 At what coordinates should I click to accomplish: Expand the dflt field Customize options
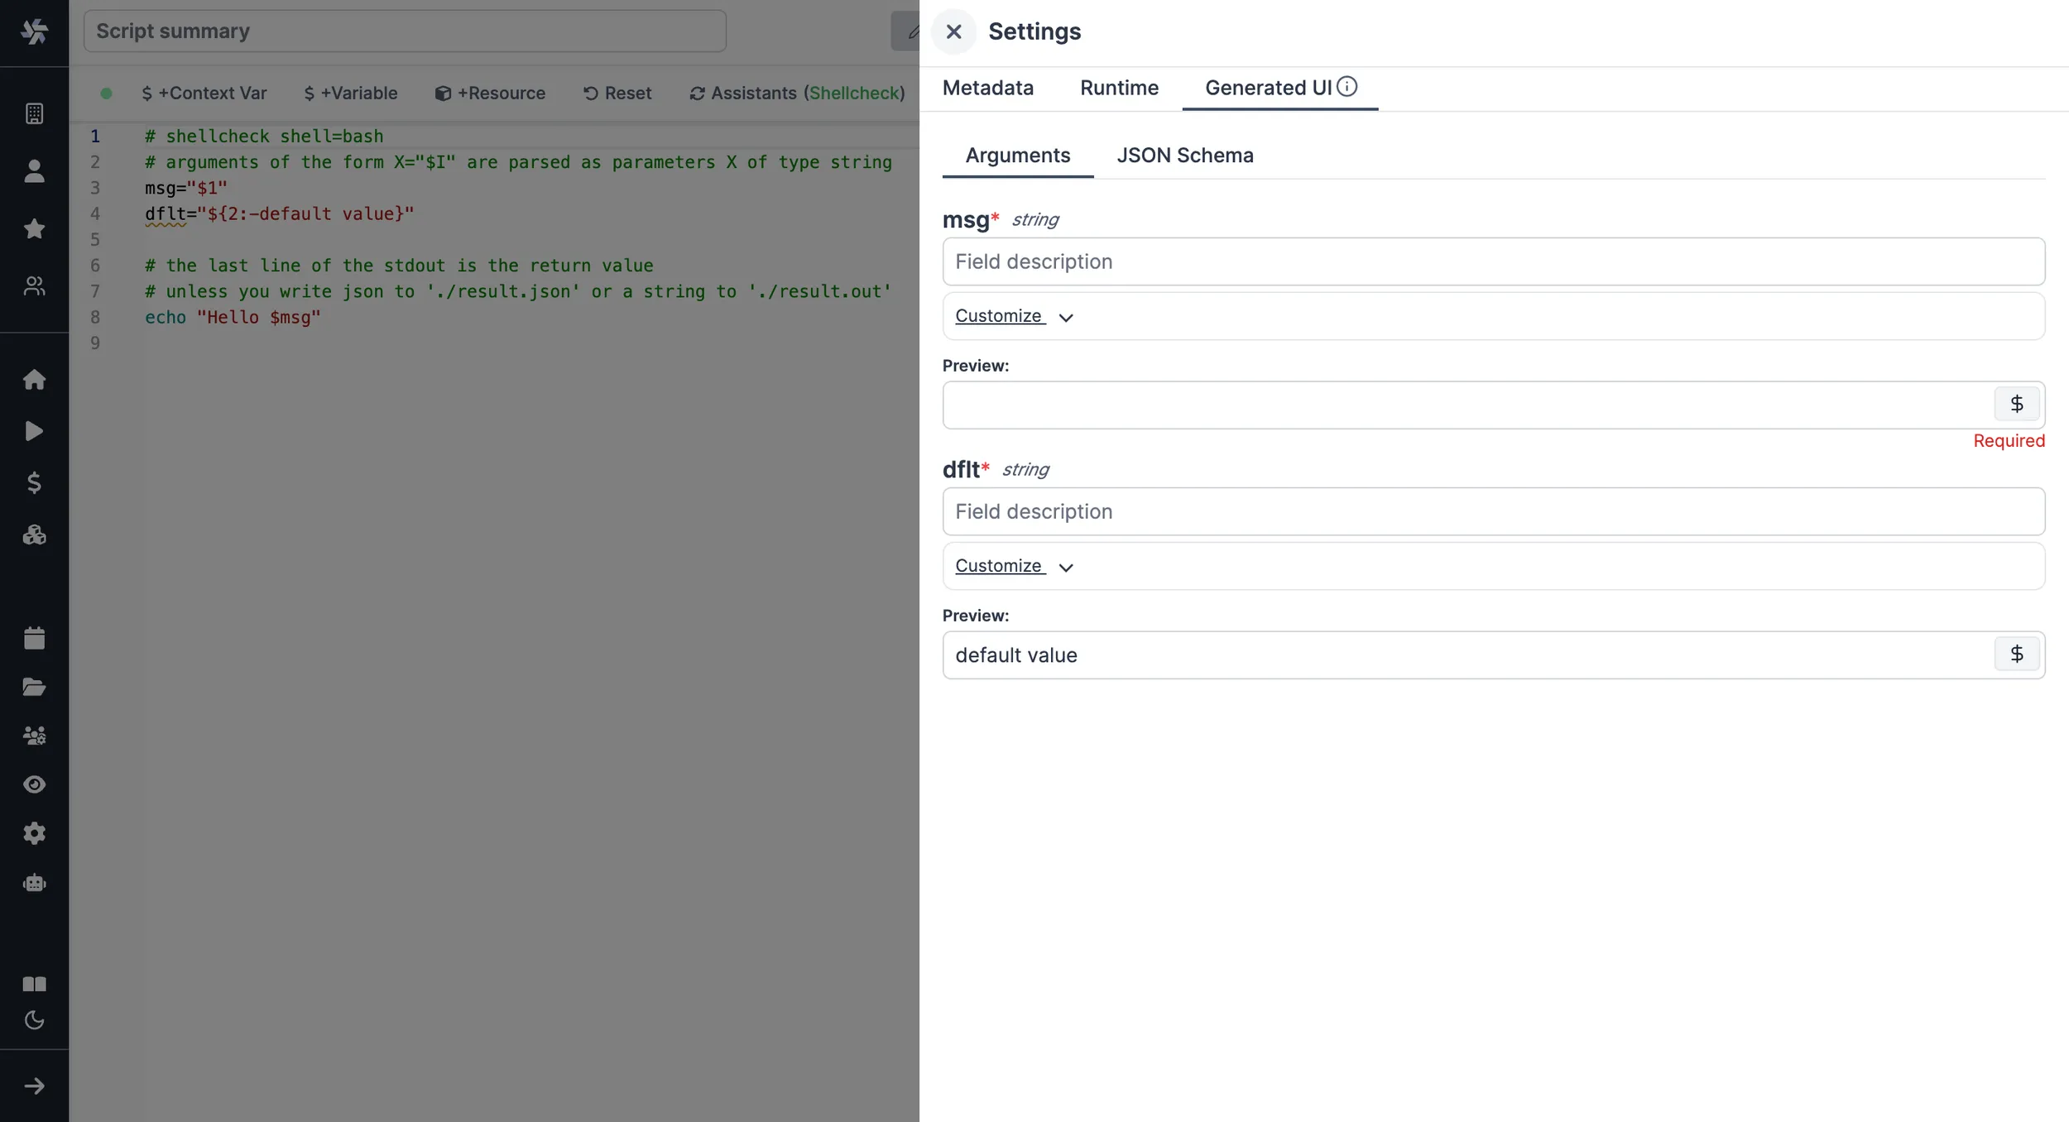pos(1013,565)
